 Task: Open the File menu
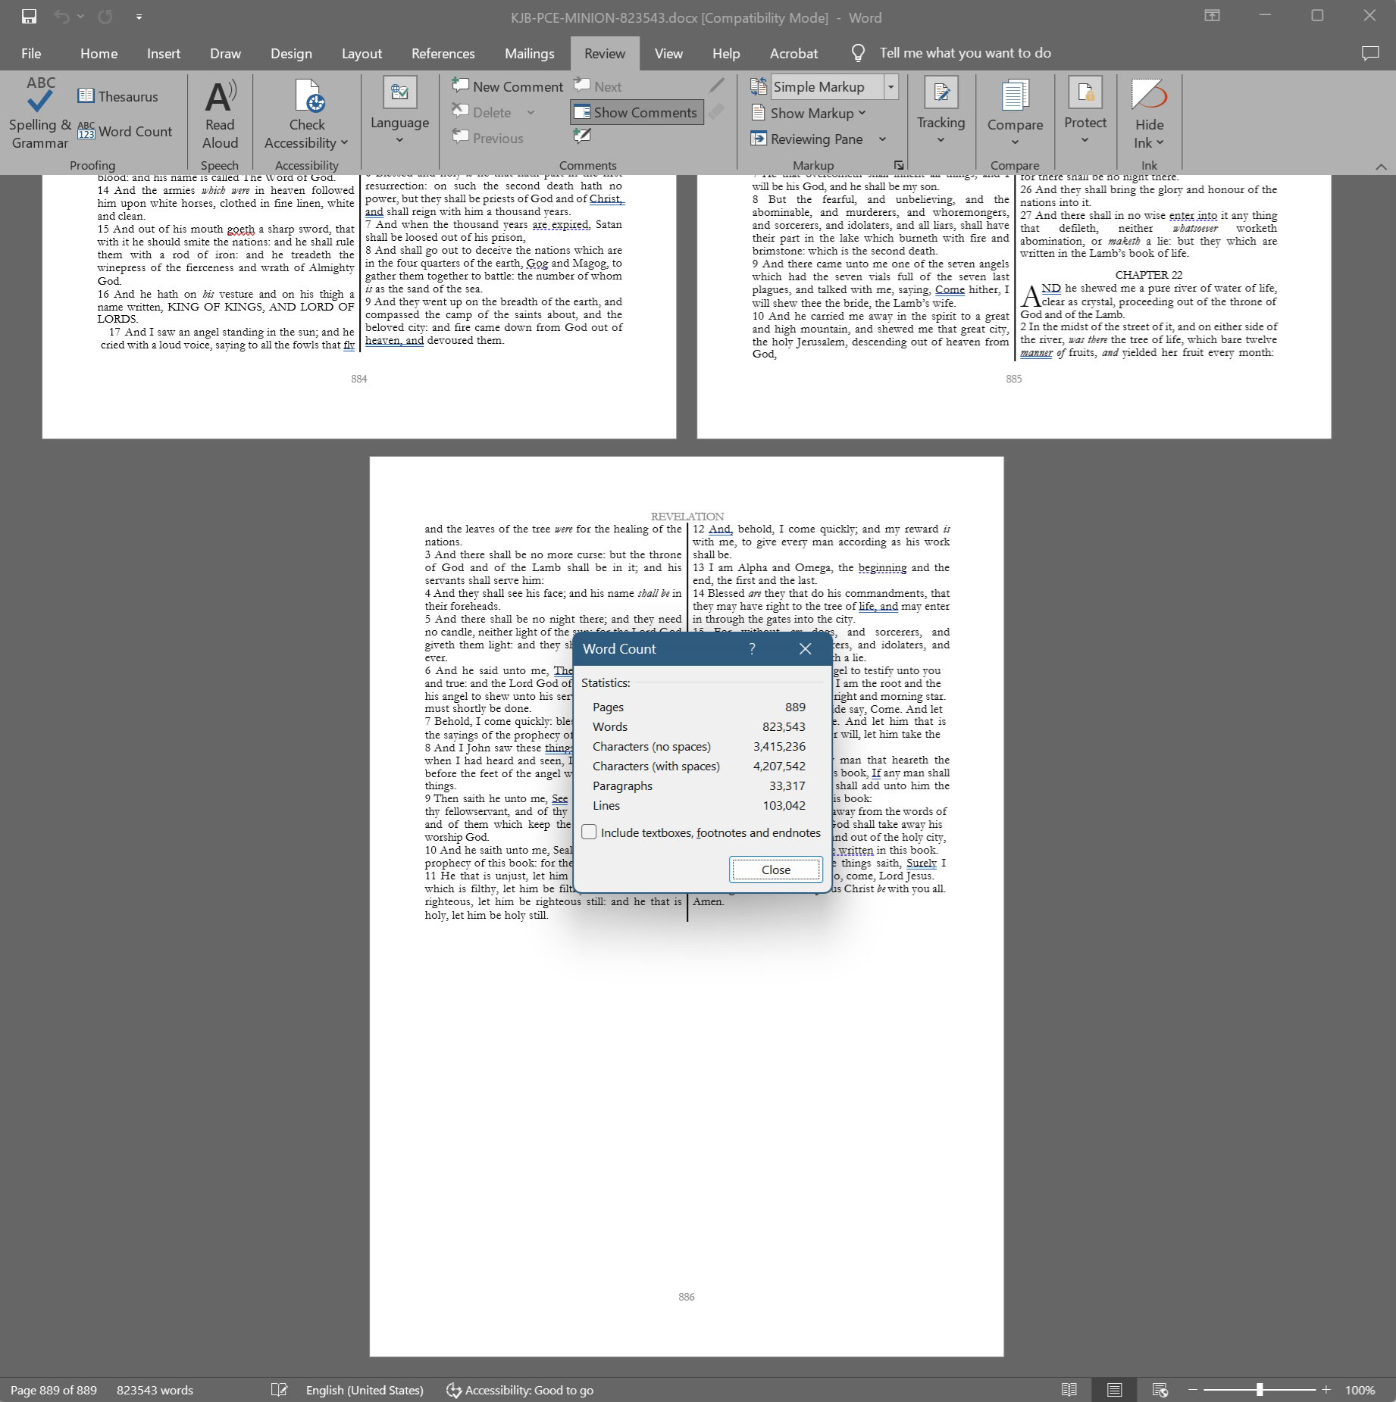tap(31, 54)
